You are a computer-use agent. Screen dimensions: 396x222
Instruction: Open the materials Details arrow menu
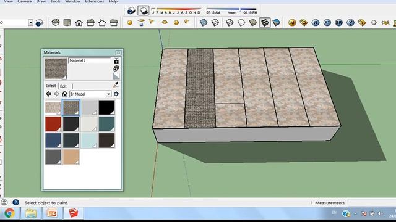(116, 94)
